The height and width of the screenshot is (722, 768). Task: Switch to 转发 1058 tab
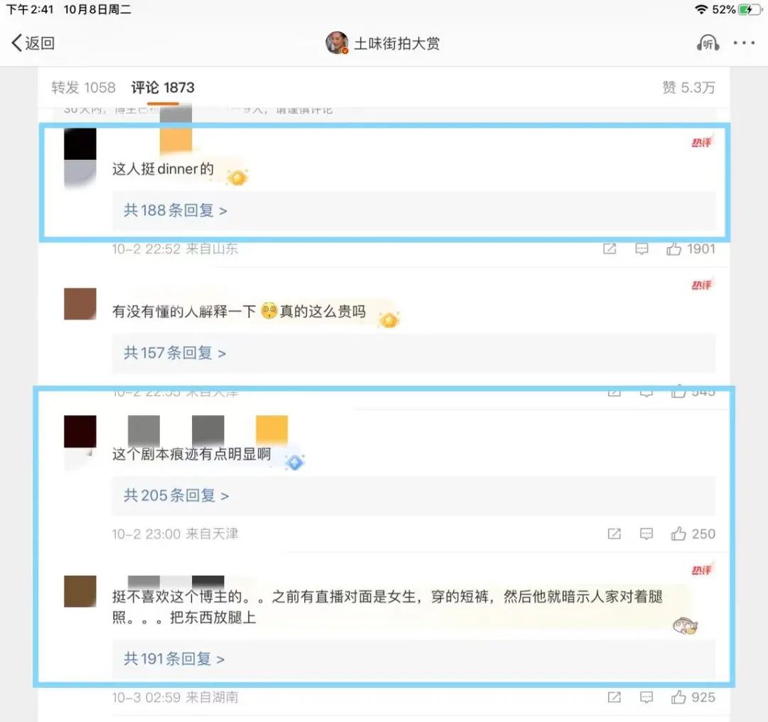click(84, 87)
